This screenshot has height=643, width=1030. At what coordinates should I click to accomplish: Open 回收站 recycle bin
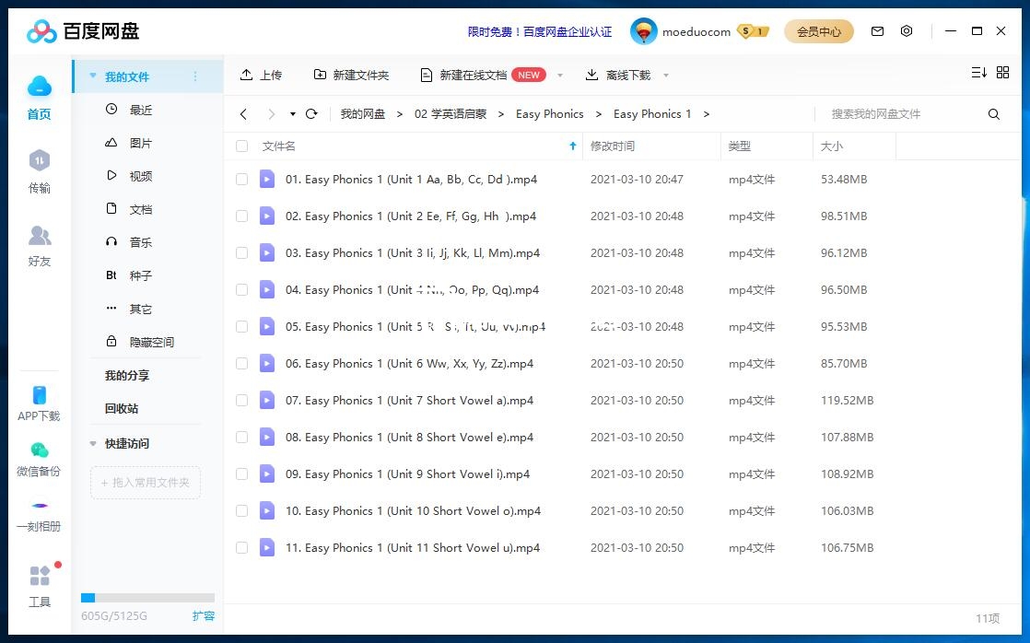122,408
